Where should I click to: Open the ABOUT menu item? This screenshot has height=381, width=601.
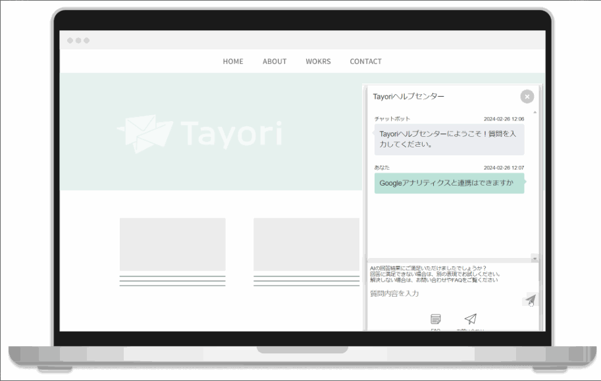274,61
